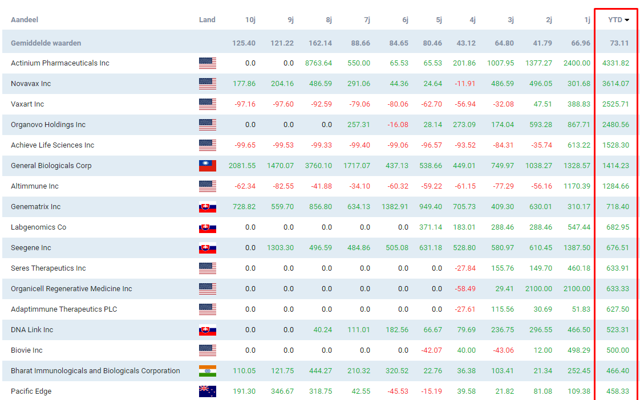Click the flag in the Achieve Life Sciences row
The width and height of the screenshot is (640, 400).
[x=208, y=145]
